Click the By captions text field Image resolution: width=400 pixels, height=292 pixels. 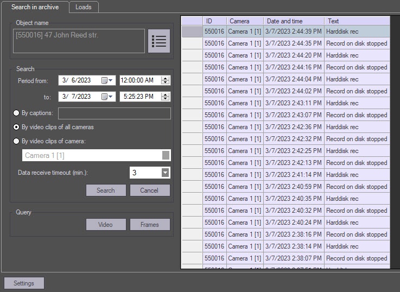pyautogui.click(x=115, y=113)
